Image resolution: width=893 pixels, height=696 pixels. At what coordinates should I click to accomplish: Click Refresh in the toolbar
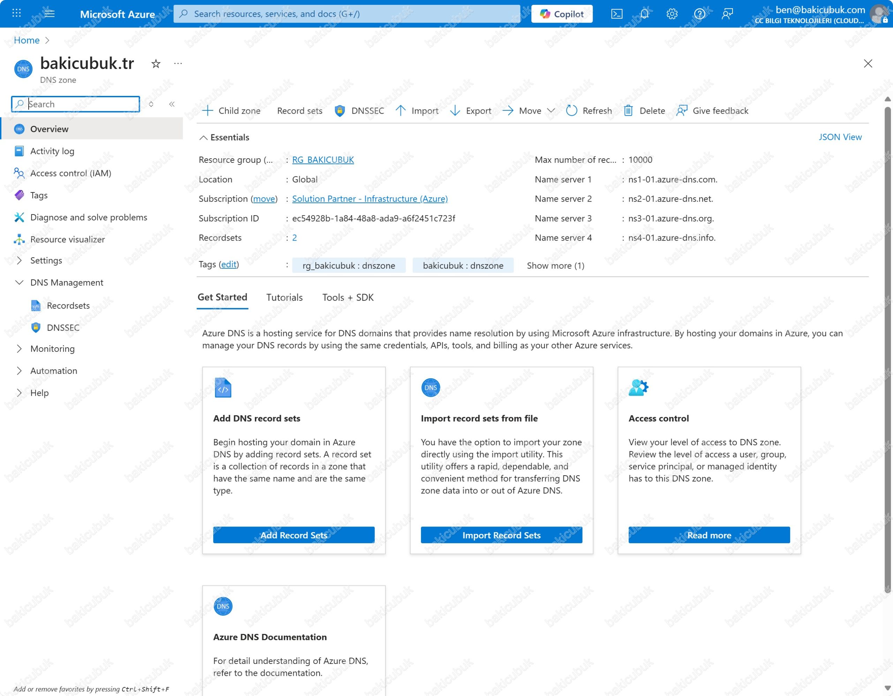(x=589, y=111)
